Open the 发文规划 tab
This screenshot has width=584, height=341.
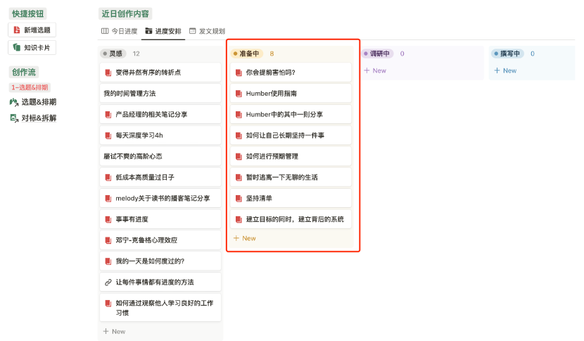click(x=207, y=31)
